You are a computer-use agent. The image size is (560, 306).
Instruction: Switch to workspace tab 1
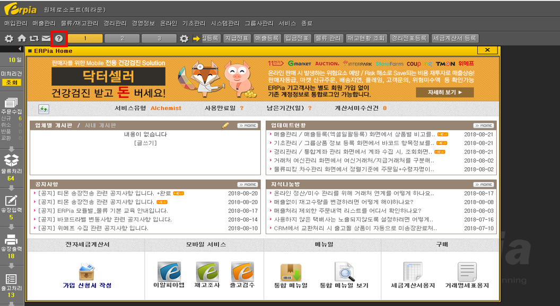(85, 38)
